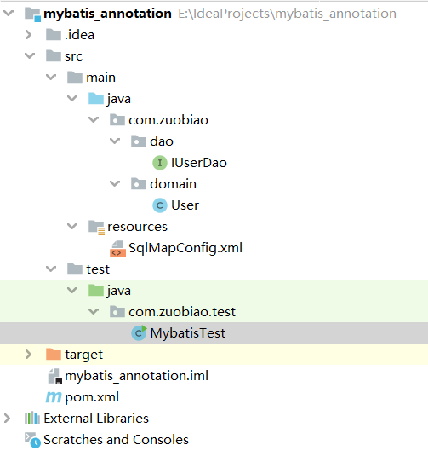The image size is (428, 462).
Task: Collapse the com.zuobiao package under main
Action: [x=94, y=119]
